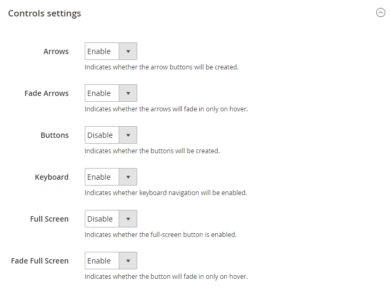Click the Fade Arrows field label

pyautogui.click(x=47, y=93)
